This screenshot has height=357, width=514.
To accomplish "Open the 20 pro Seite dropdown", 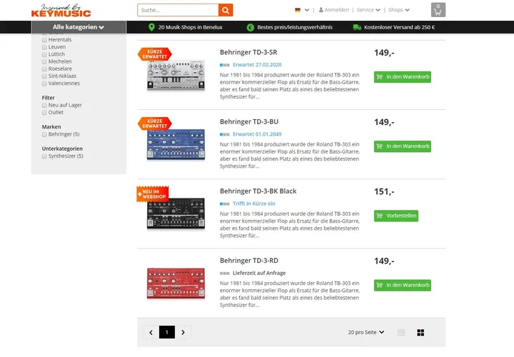I will tap(366, 333).
